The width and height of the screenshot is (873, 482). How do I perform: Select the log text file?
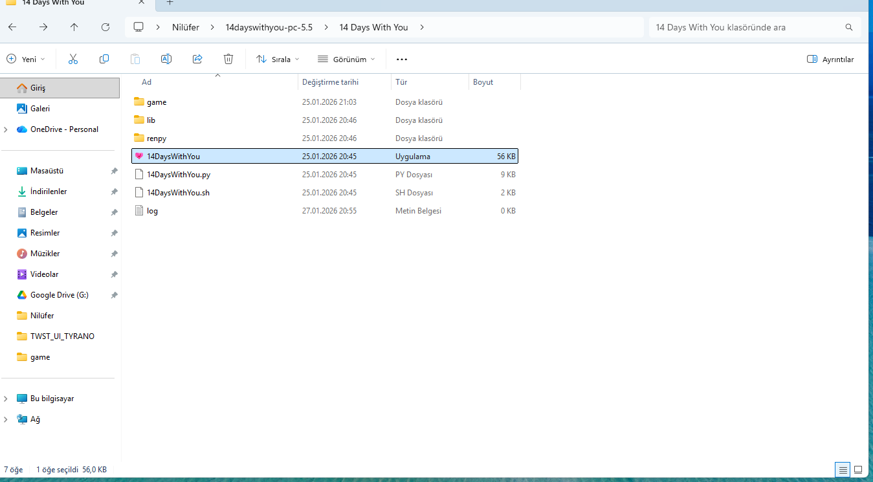(325, 211)
